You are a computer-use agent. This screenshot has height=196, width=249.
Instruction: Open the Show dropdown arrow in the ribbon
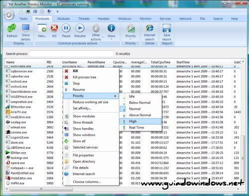tap(112, 39)
